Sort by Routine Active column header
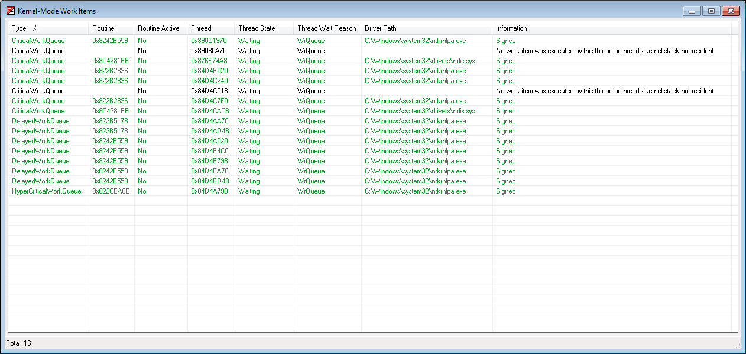746x354 pixels. tap(158, 28)
